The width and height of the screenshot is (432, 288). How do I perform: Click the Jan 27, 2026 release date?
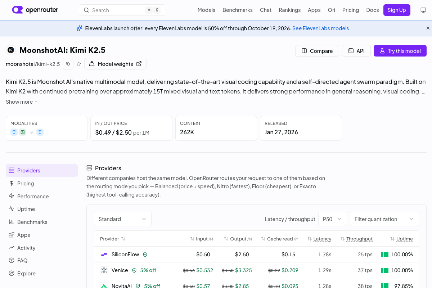pyautogui.click(x=281, y=132)
